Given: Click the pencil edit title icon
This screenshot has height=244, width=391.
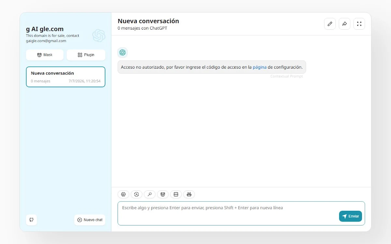Looking at the screenshot, I should (330, 24).
